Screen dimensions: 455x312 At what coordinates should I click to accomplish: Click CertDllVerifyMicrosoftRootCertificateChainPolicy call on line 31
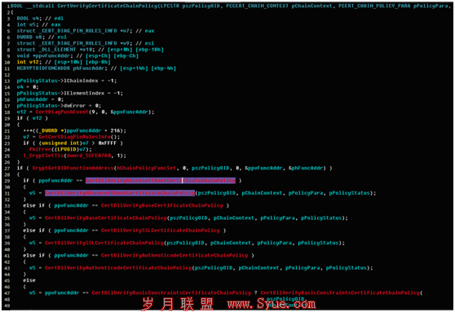(x=120, y=193)
